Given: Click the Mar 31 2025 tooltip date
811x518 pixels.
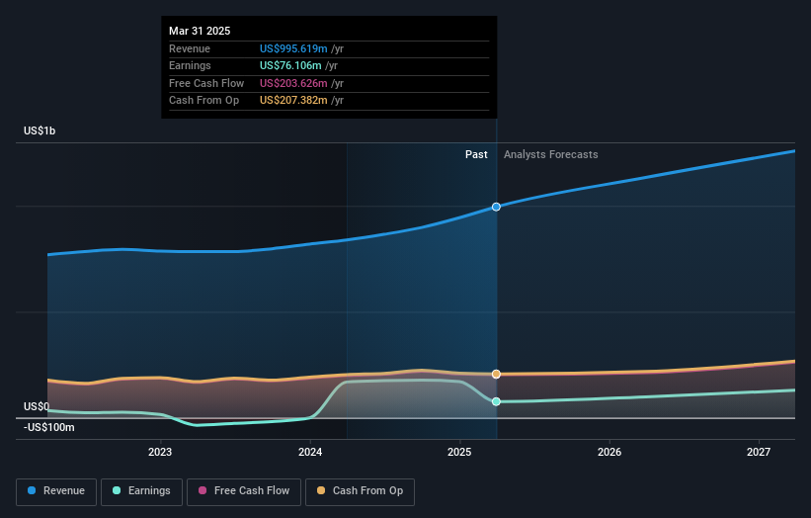Looking at the screenshot, I should tap(200, 31).
